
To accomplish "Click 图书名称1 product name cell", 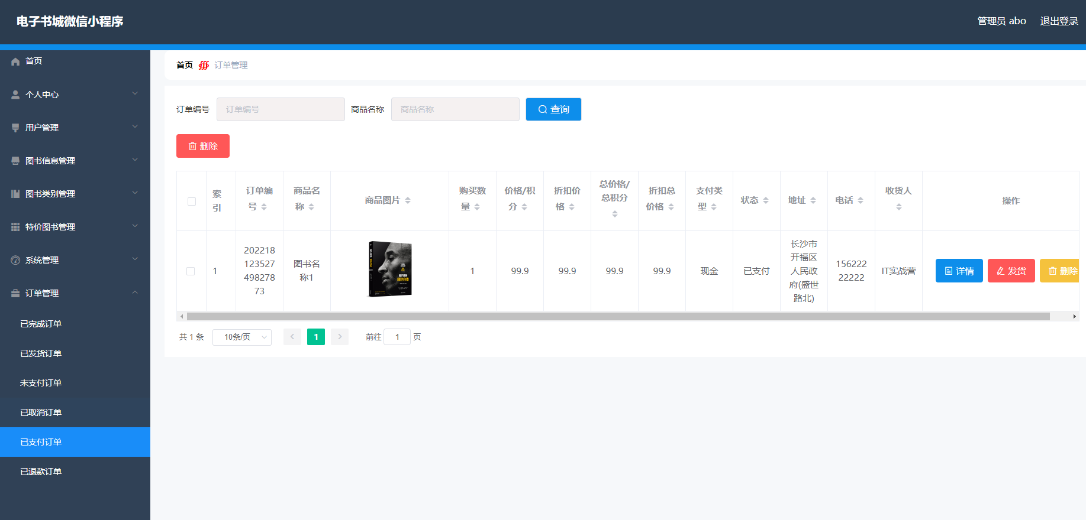I will click(307, 271).
